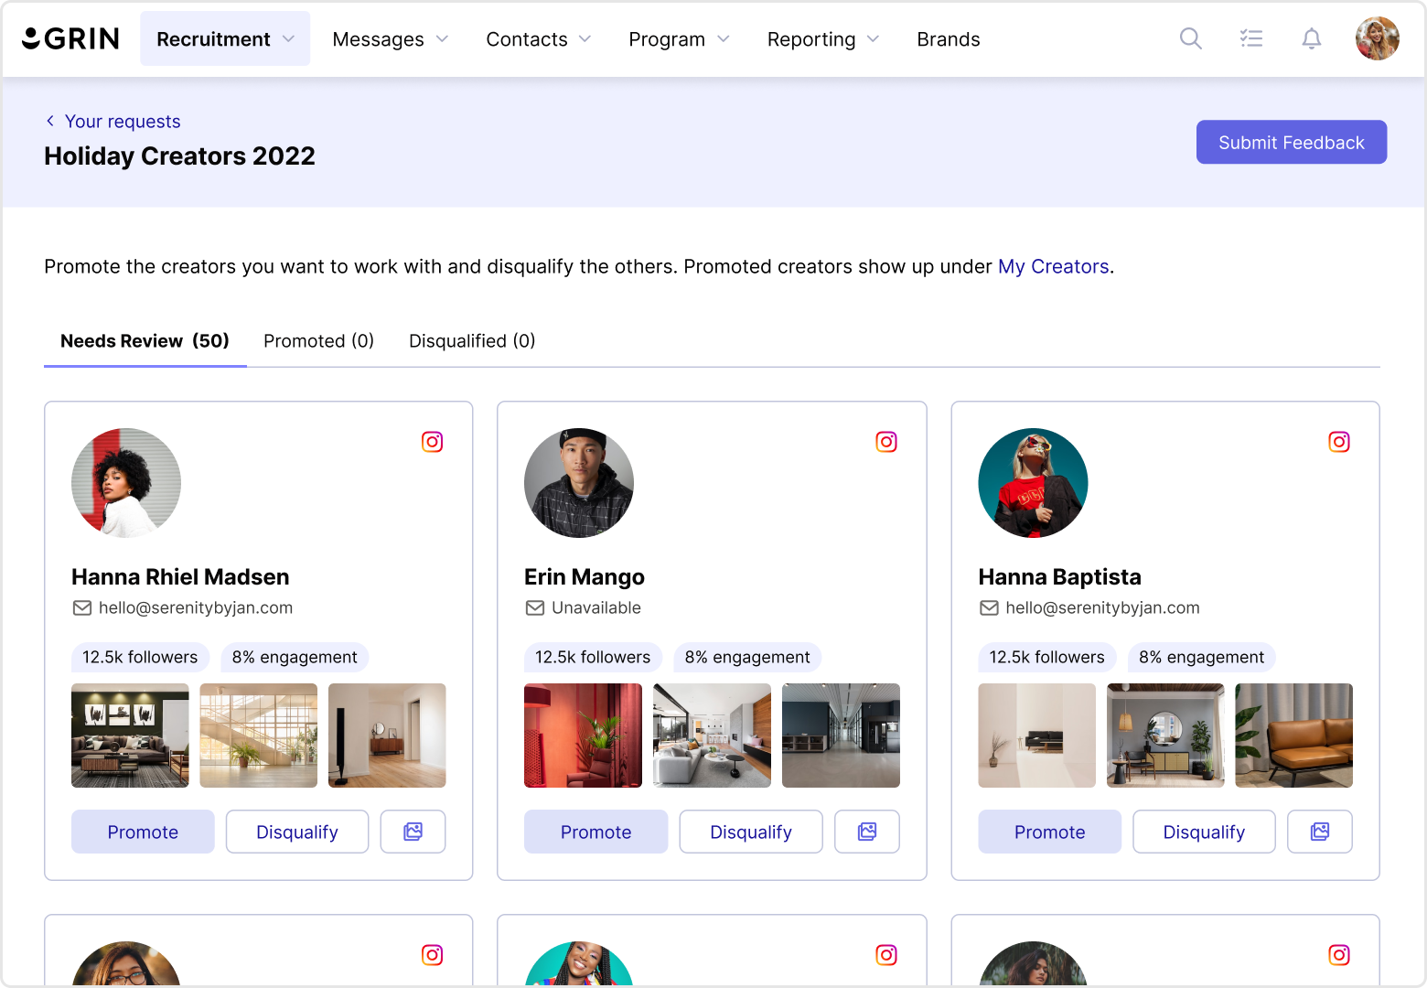Expand the Messages dropdown menu
This screenshot has width=1427, height=988.
click(x=391, y=39)
